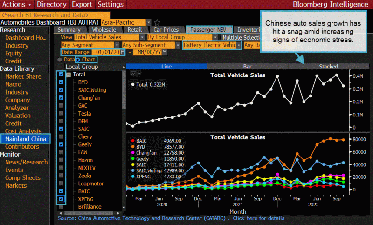Open Mainland China in sidebar
The height and width of the screenshot is (225, 373).
coord(26,139)
